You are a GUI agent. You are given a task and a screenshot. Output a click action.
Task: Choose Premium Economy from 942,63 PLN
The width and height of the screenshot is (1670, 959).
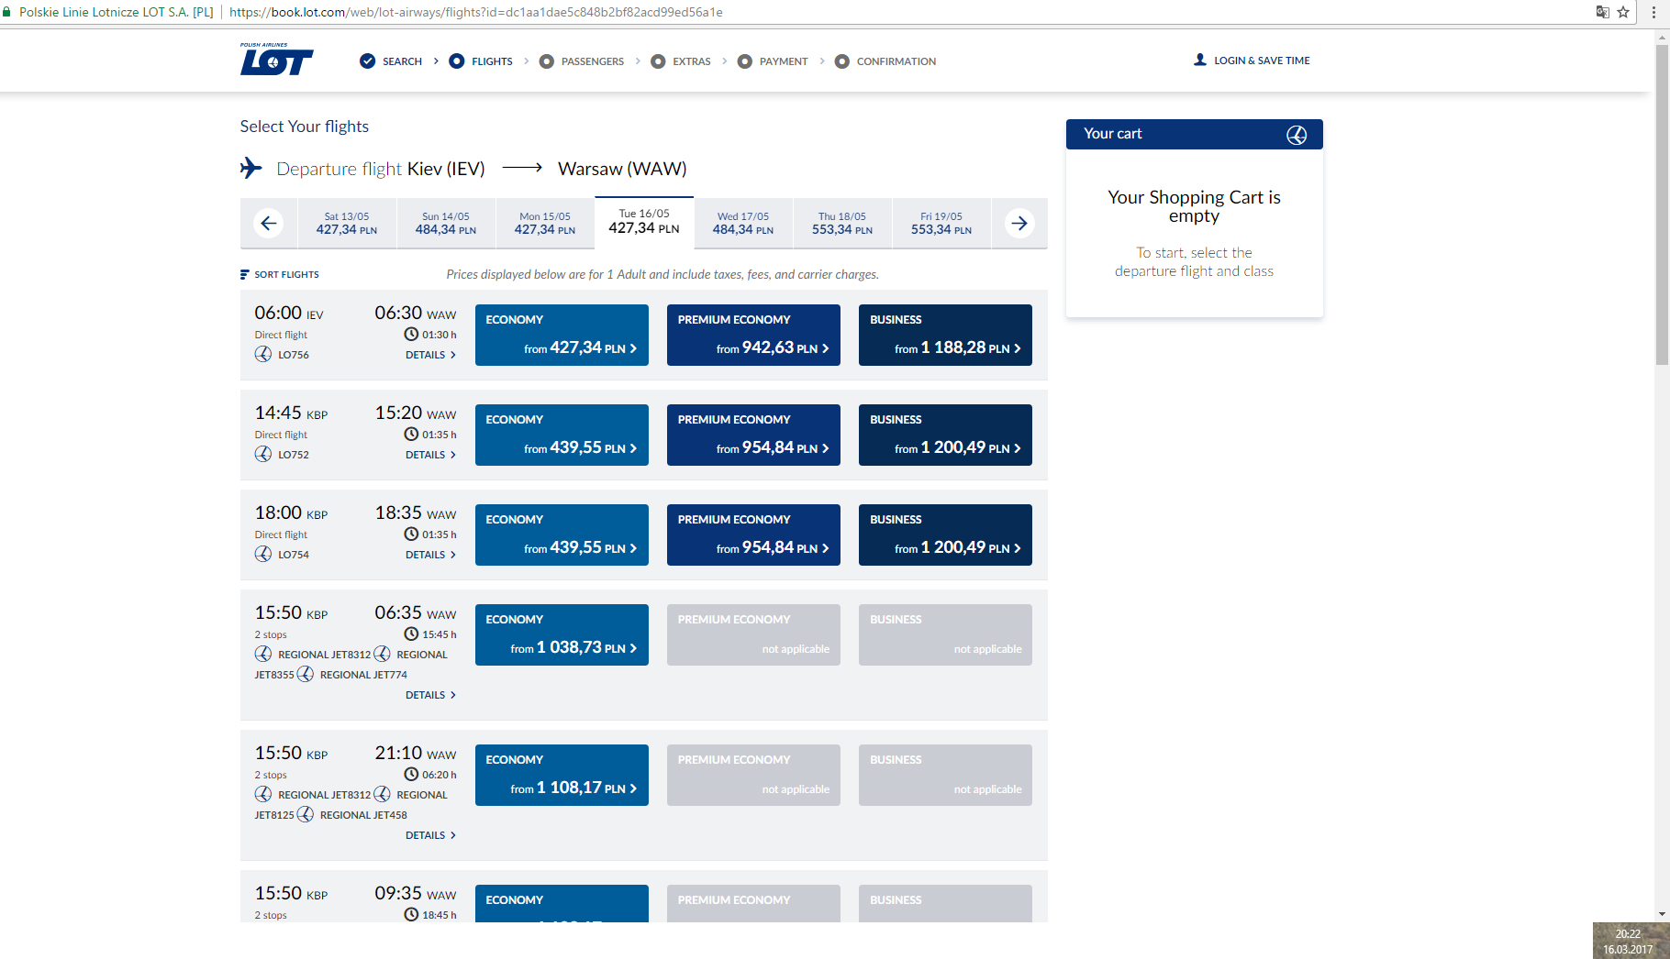pyautogui.click(x=753, y=335)
